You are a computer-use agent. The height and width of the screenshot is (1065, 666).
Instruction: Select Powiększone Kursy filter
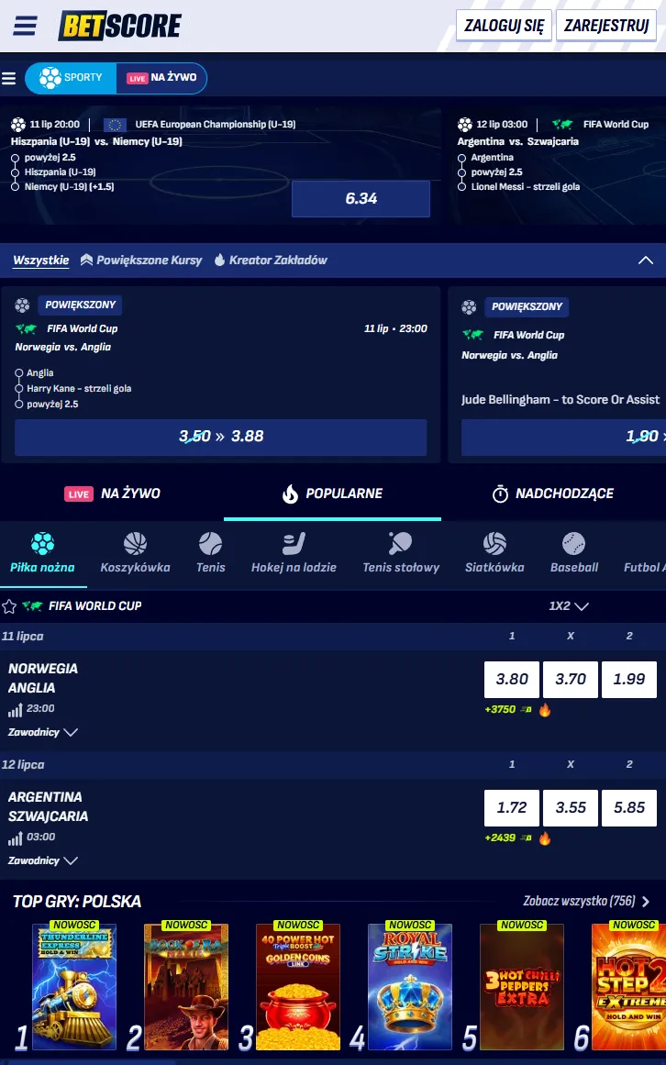(x=141, y=261)
